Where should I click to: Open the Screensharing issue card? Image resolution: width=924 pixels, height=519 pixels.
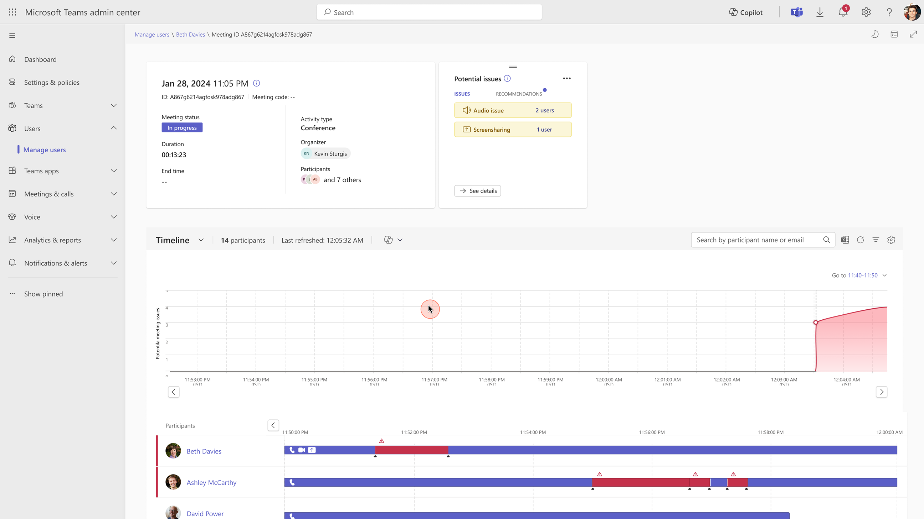[513, 129]
